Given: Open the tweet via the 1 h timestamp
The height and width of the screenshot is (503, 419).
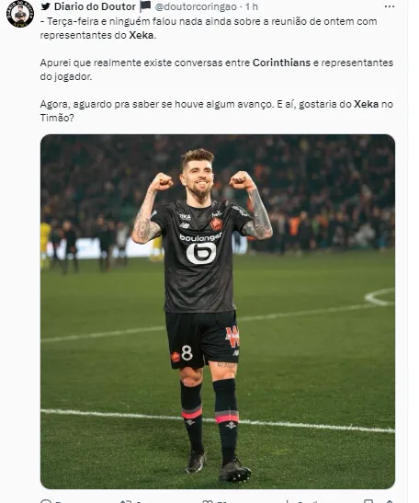Looking at the screenshot, I should pos(252,6).
